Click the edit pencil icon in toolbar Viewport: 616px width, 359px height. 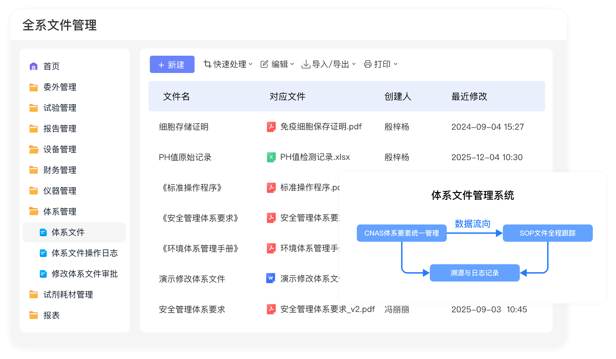[264, 64]
